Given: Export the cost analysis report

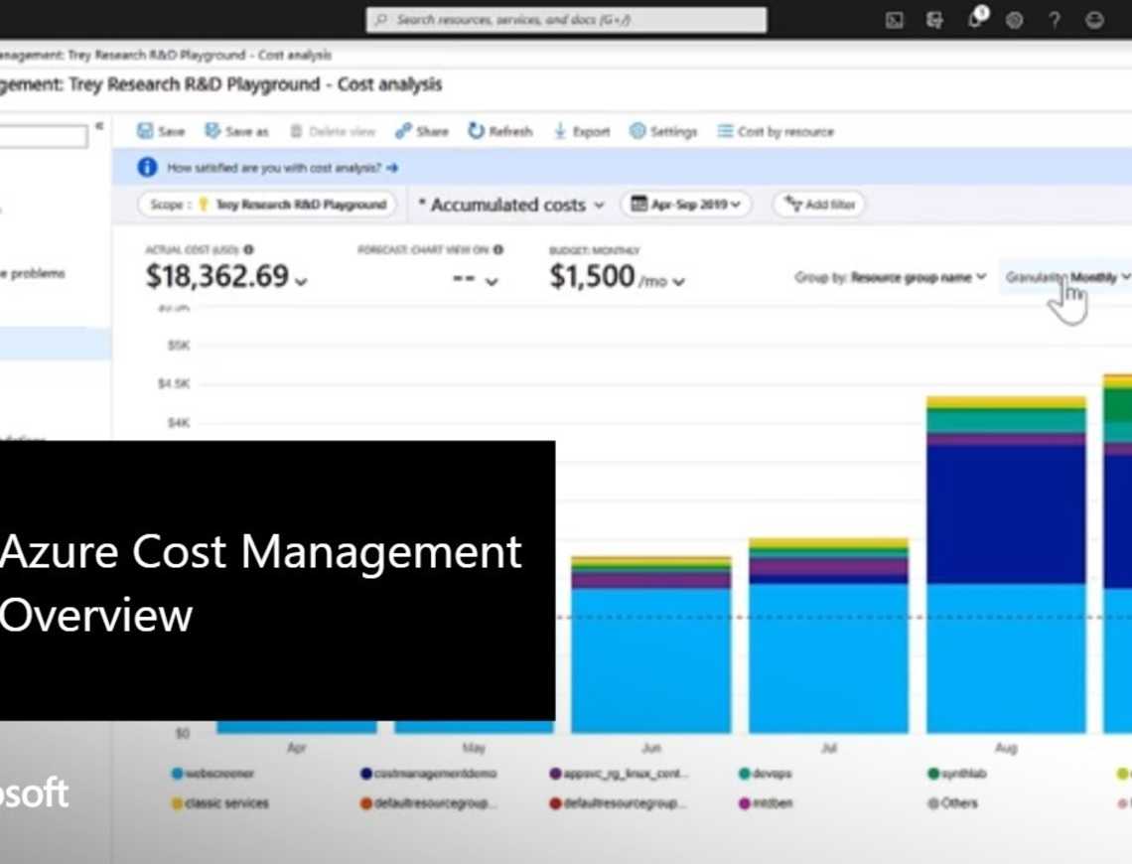Looking at the screenshot, I should point(582,130).
